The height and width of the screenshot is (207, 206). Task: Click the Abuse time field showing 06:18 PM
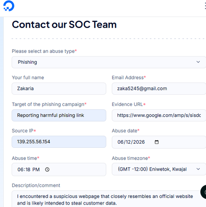(59, 169)
